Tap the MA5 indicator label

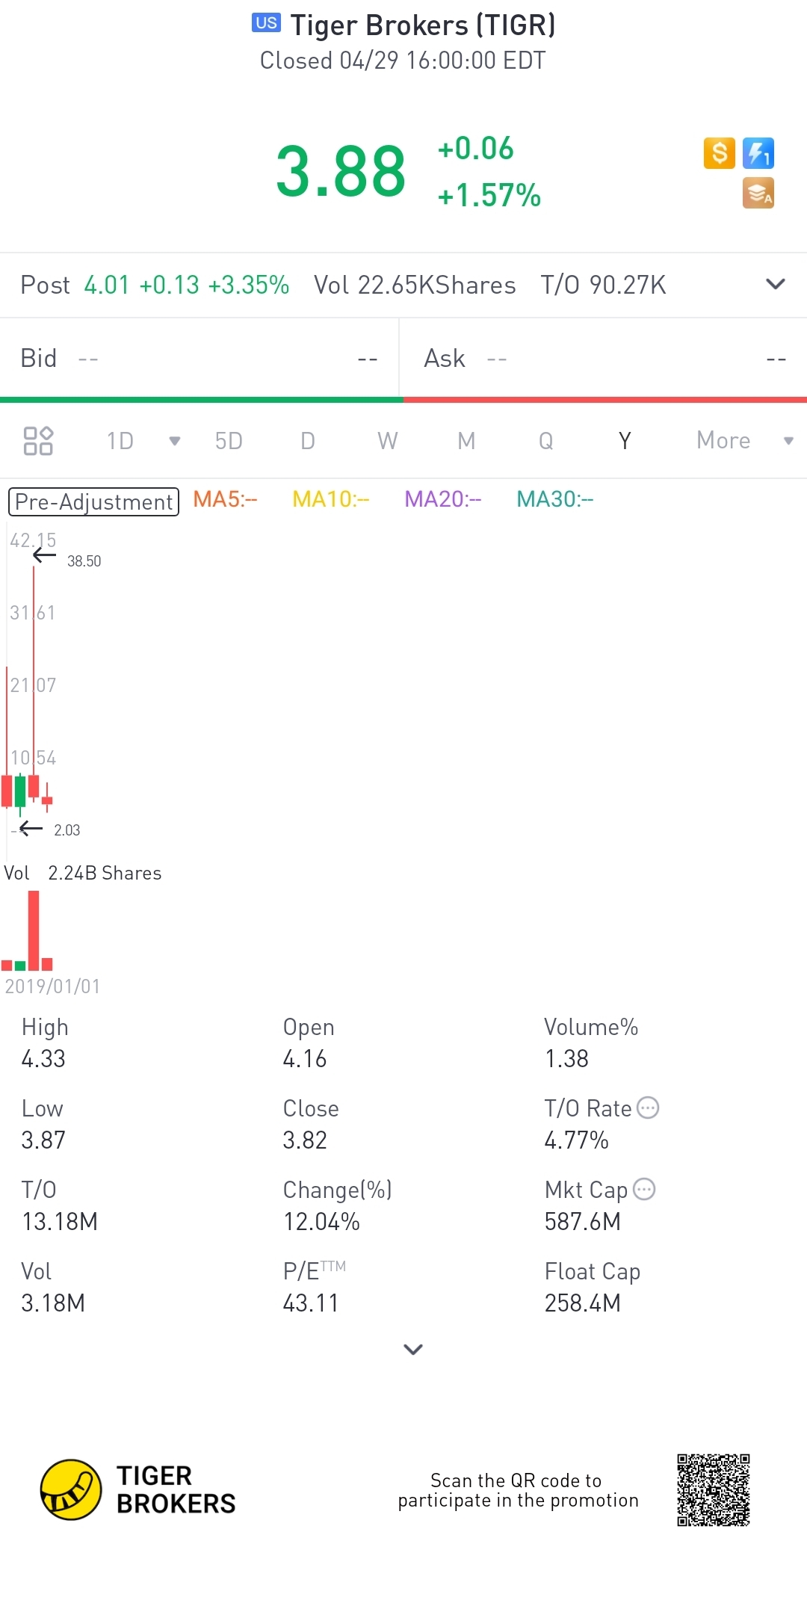point(225,499)
